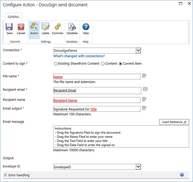Open address book for Recipient email

(x=145, y=89)
